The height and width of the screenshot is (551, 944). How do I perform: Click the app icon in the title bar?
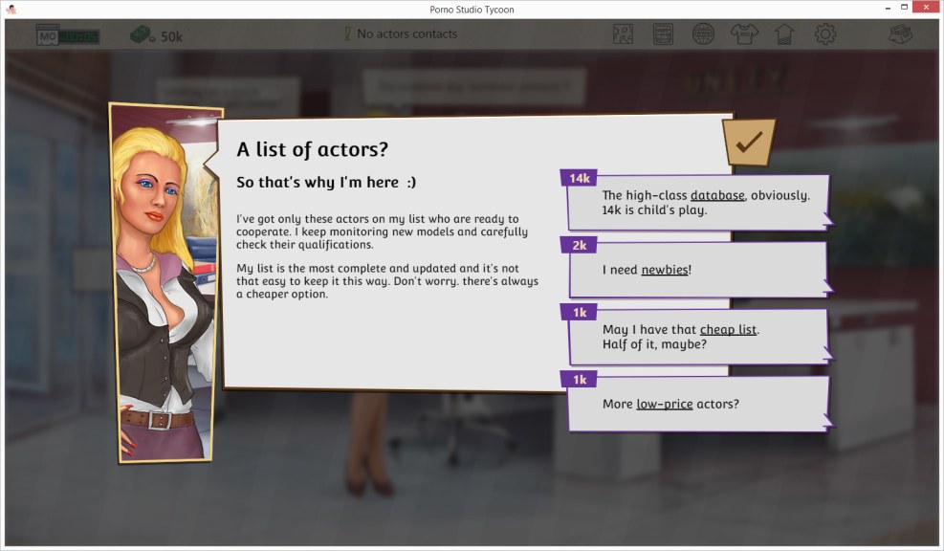(11, 8)
